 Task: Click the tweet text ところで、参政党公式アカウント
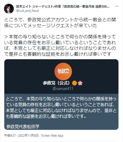coord(60,23)
